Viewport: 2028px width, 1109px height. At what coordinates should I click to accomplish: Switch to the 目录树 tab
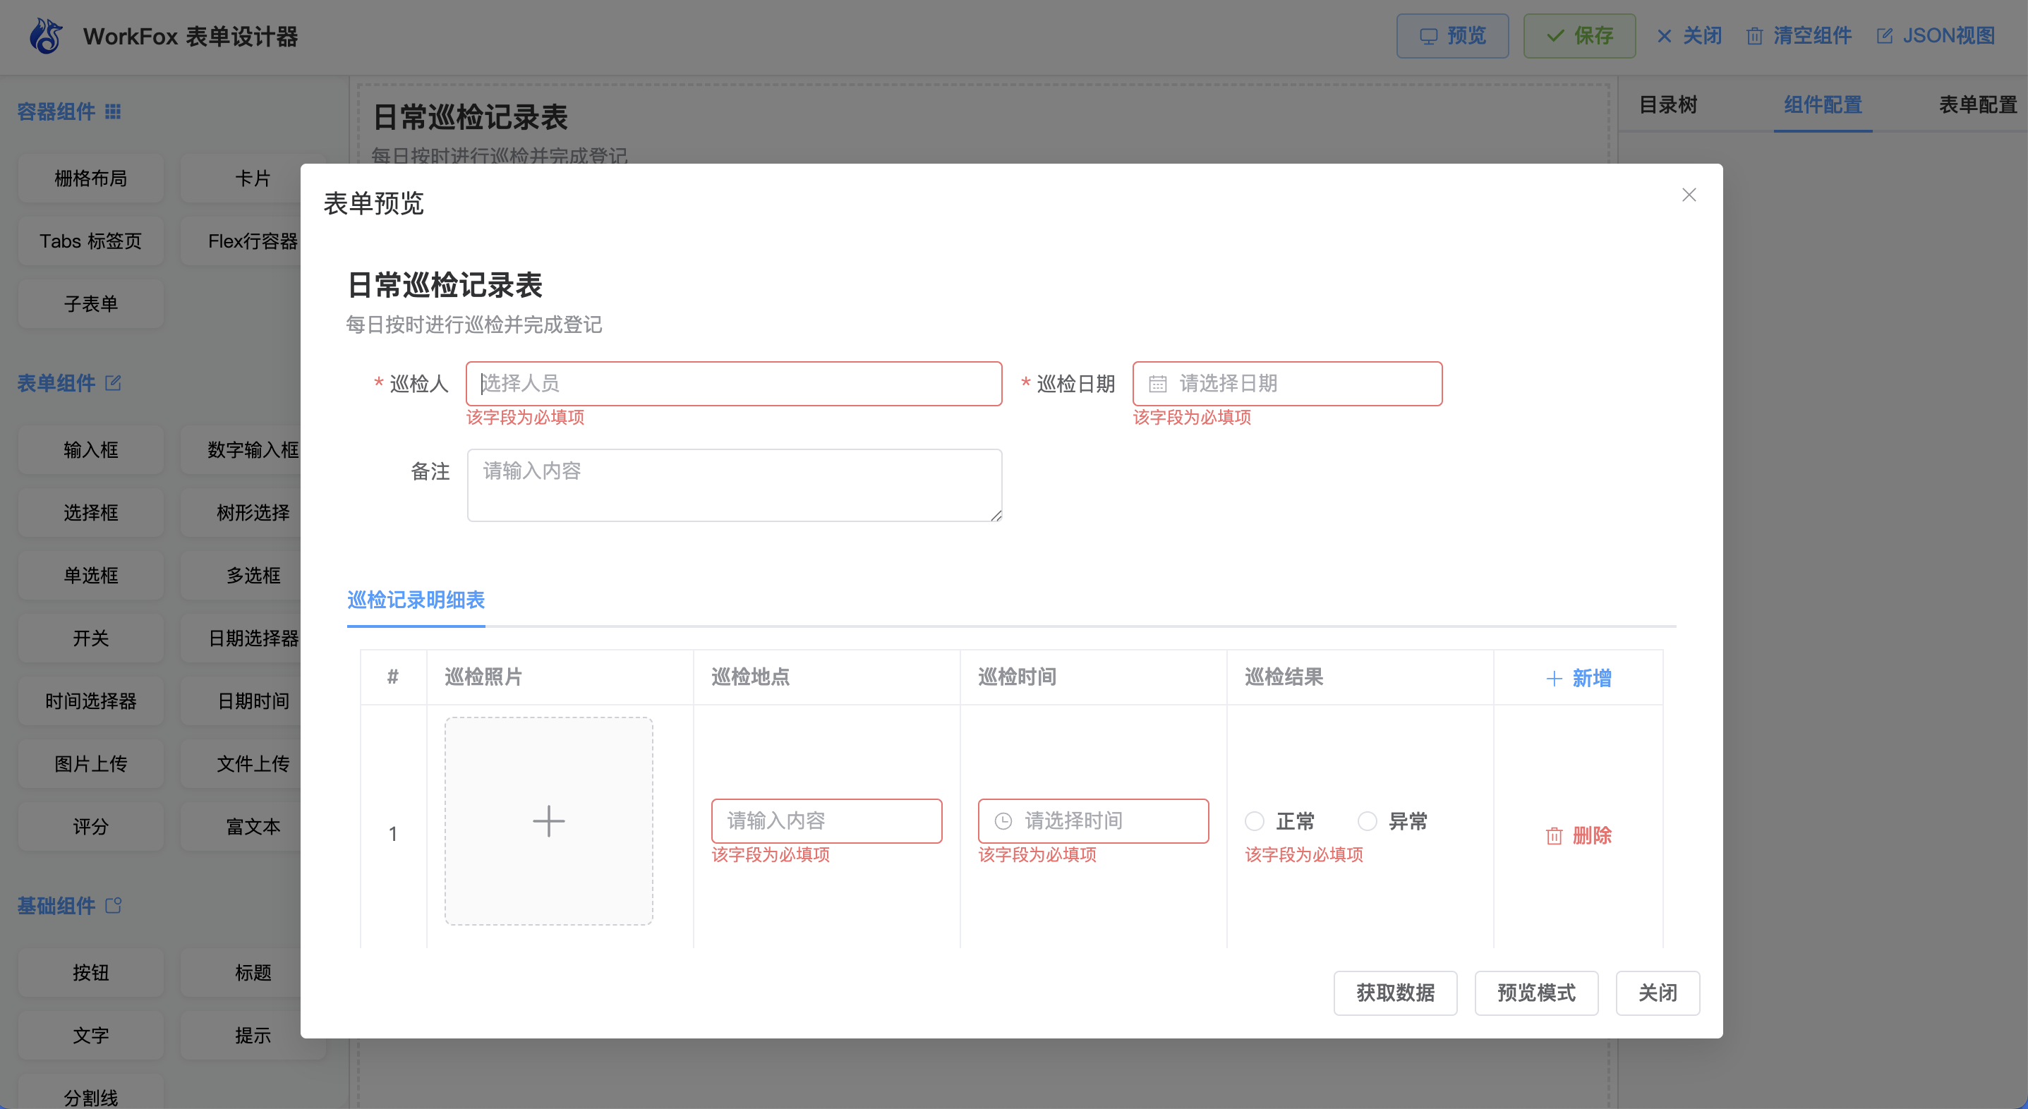1667,104
